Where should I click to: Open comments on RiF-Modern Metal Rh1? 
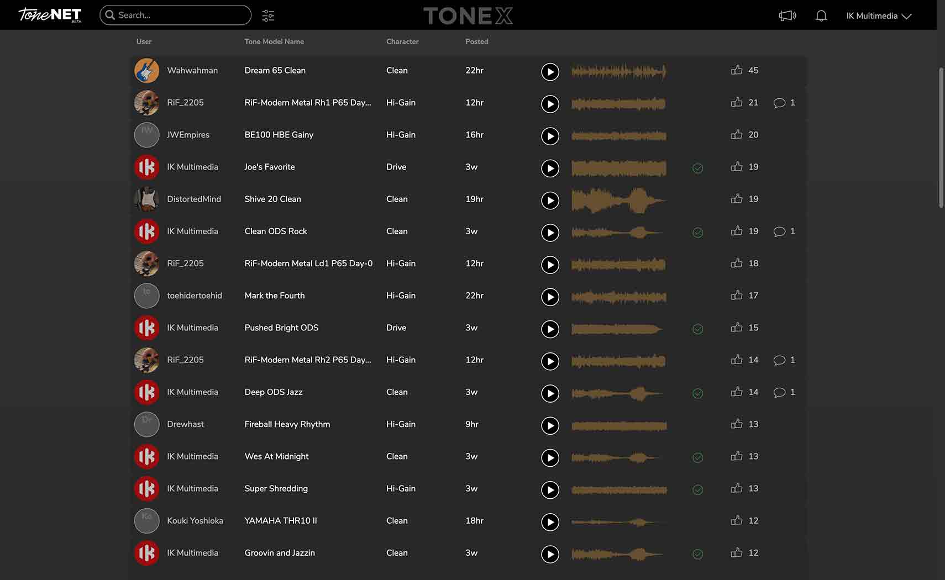point(779,103)
